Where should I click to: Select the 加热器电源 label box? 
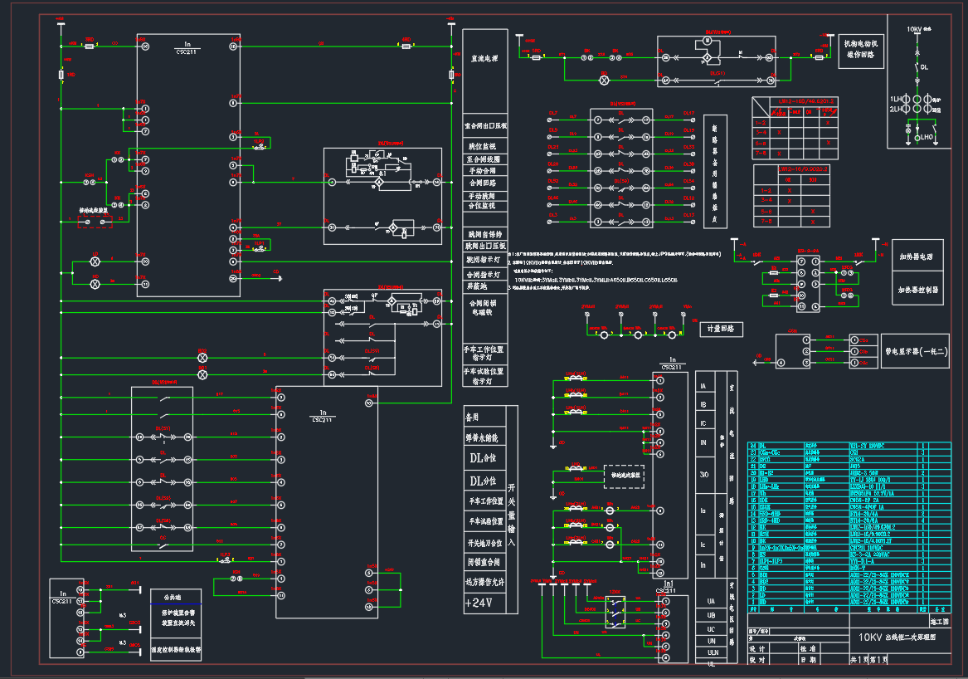(x=918, y=257)
